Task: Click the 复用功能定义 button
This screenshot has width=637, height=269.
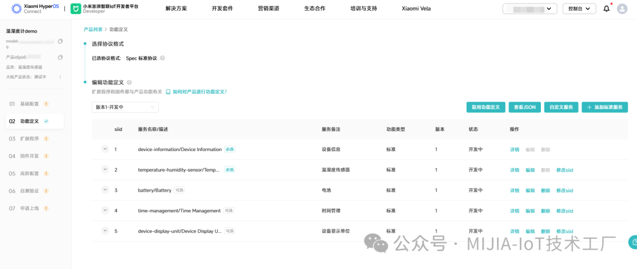Action: pos(486,107)
